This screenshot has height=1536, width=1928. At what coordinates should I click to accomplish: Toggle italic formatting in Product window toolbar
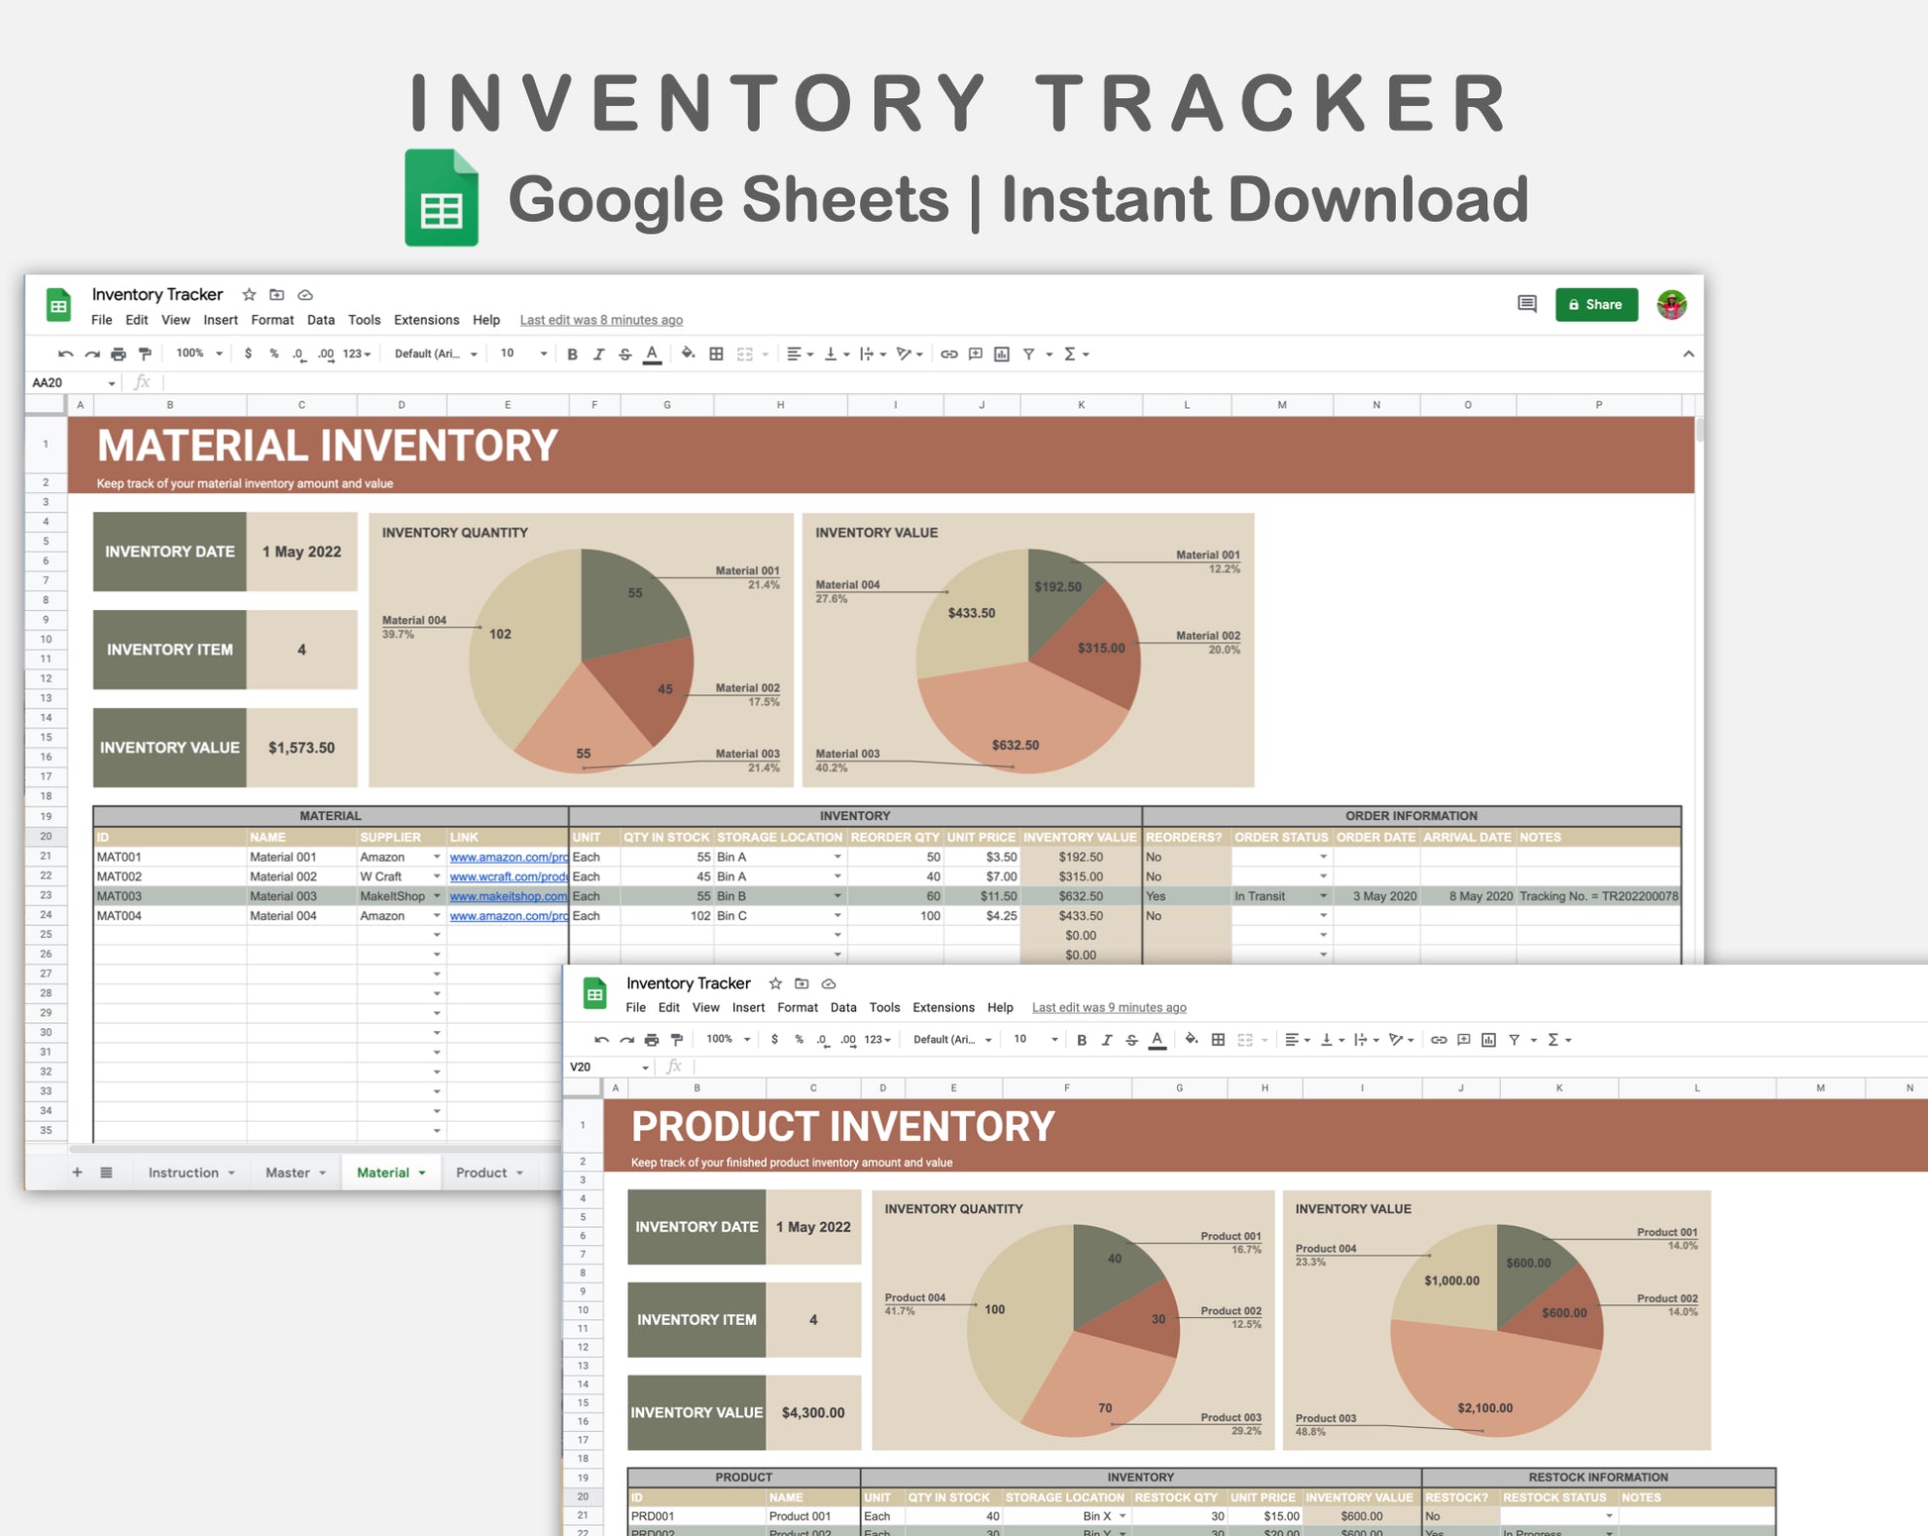(x=1107, y=1039)
